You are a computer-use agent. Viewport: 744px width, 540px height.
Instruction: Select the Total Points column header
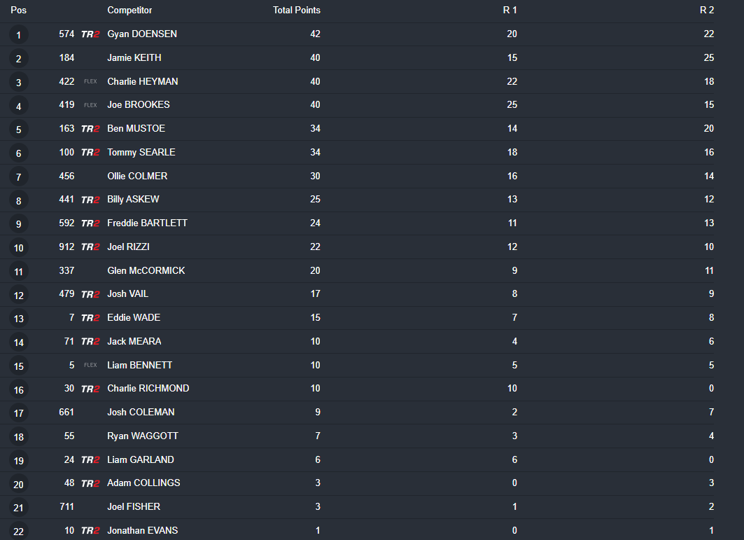coord(297,10)
